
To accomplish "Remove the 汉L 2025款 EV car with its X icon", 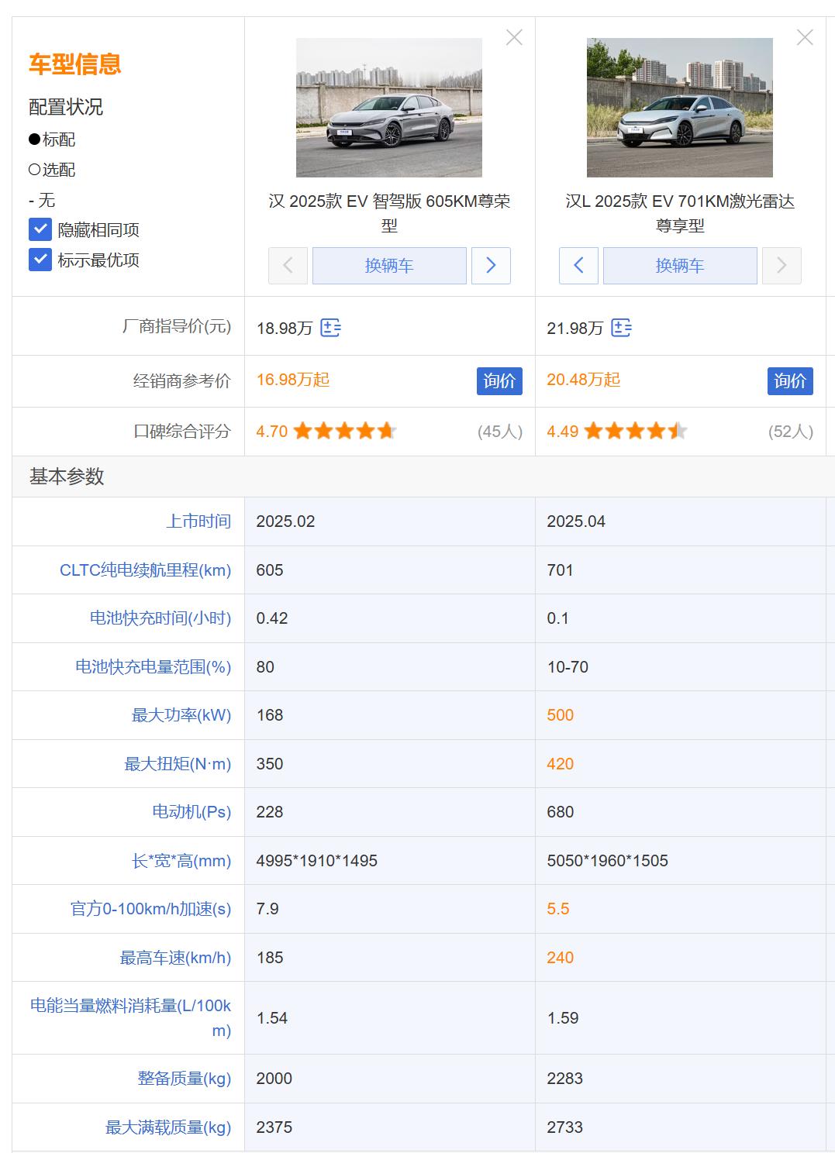I will [x=805, y=37].
